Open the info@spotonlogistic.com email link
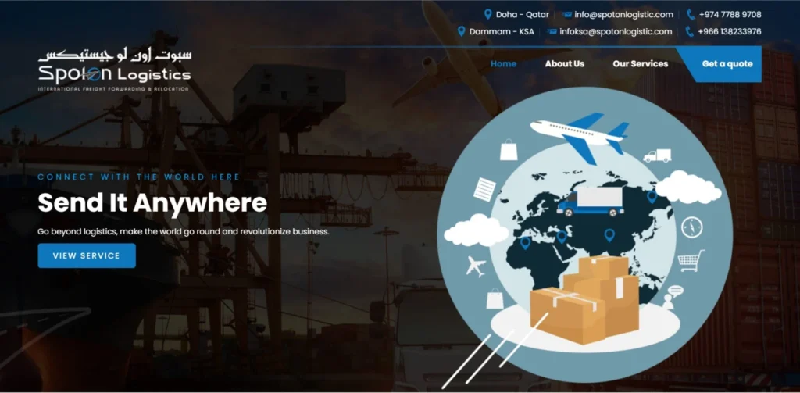This screenshot has width=800, height=393. 623,15
